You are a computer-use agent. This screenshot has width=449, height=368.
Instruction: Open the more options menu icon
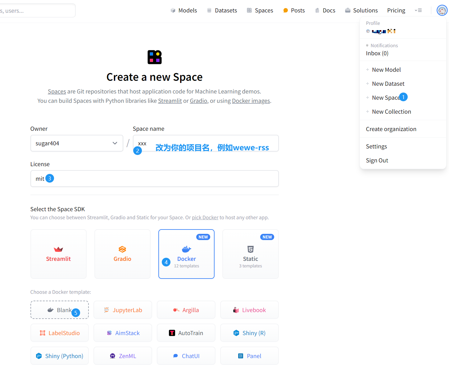pos(418,10)
